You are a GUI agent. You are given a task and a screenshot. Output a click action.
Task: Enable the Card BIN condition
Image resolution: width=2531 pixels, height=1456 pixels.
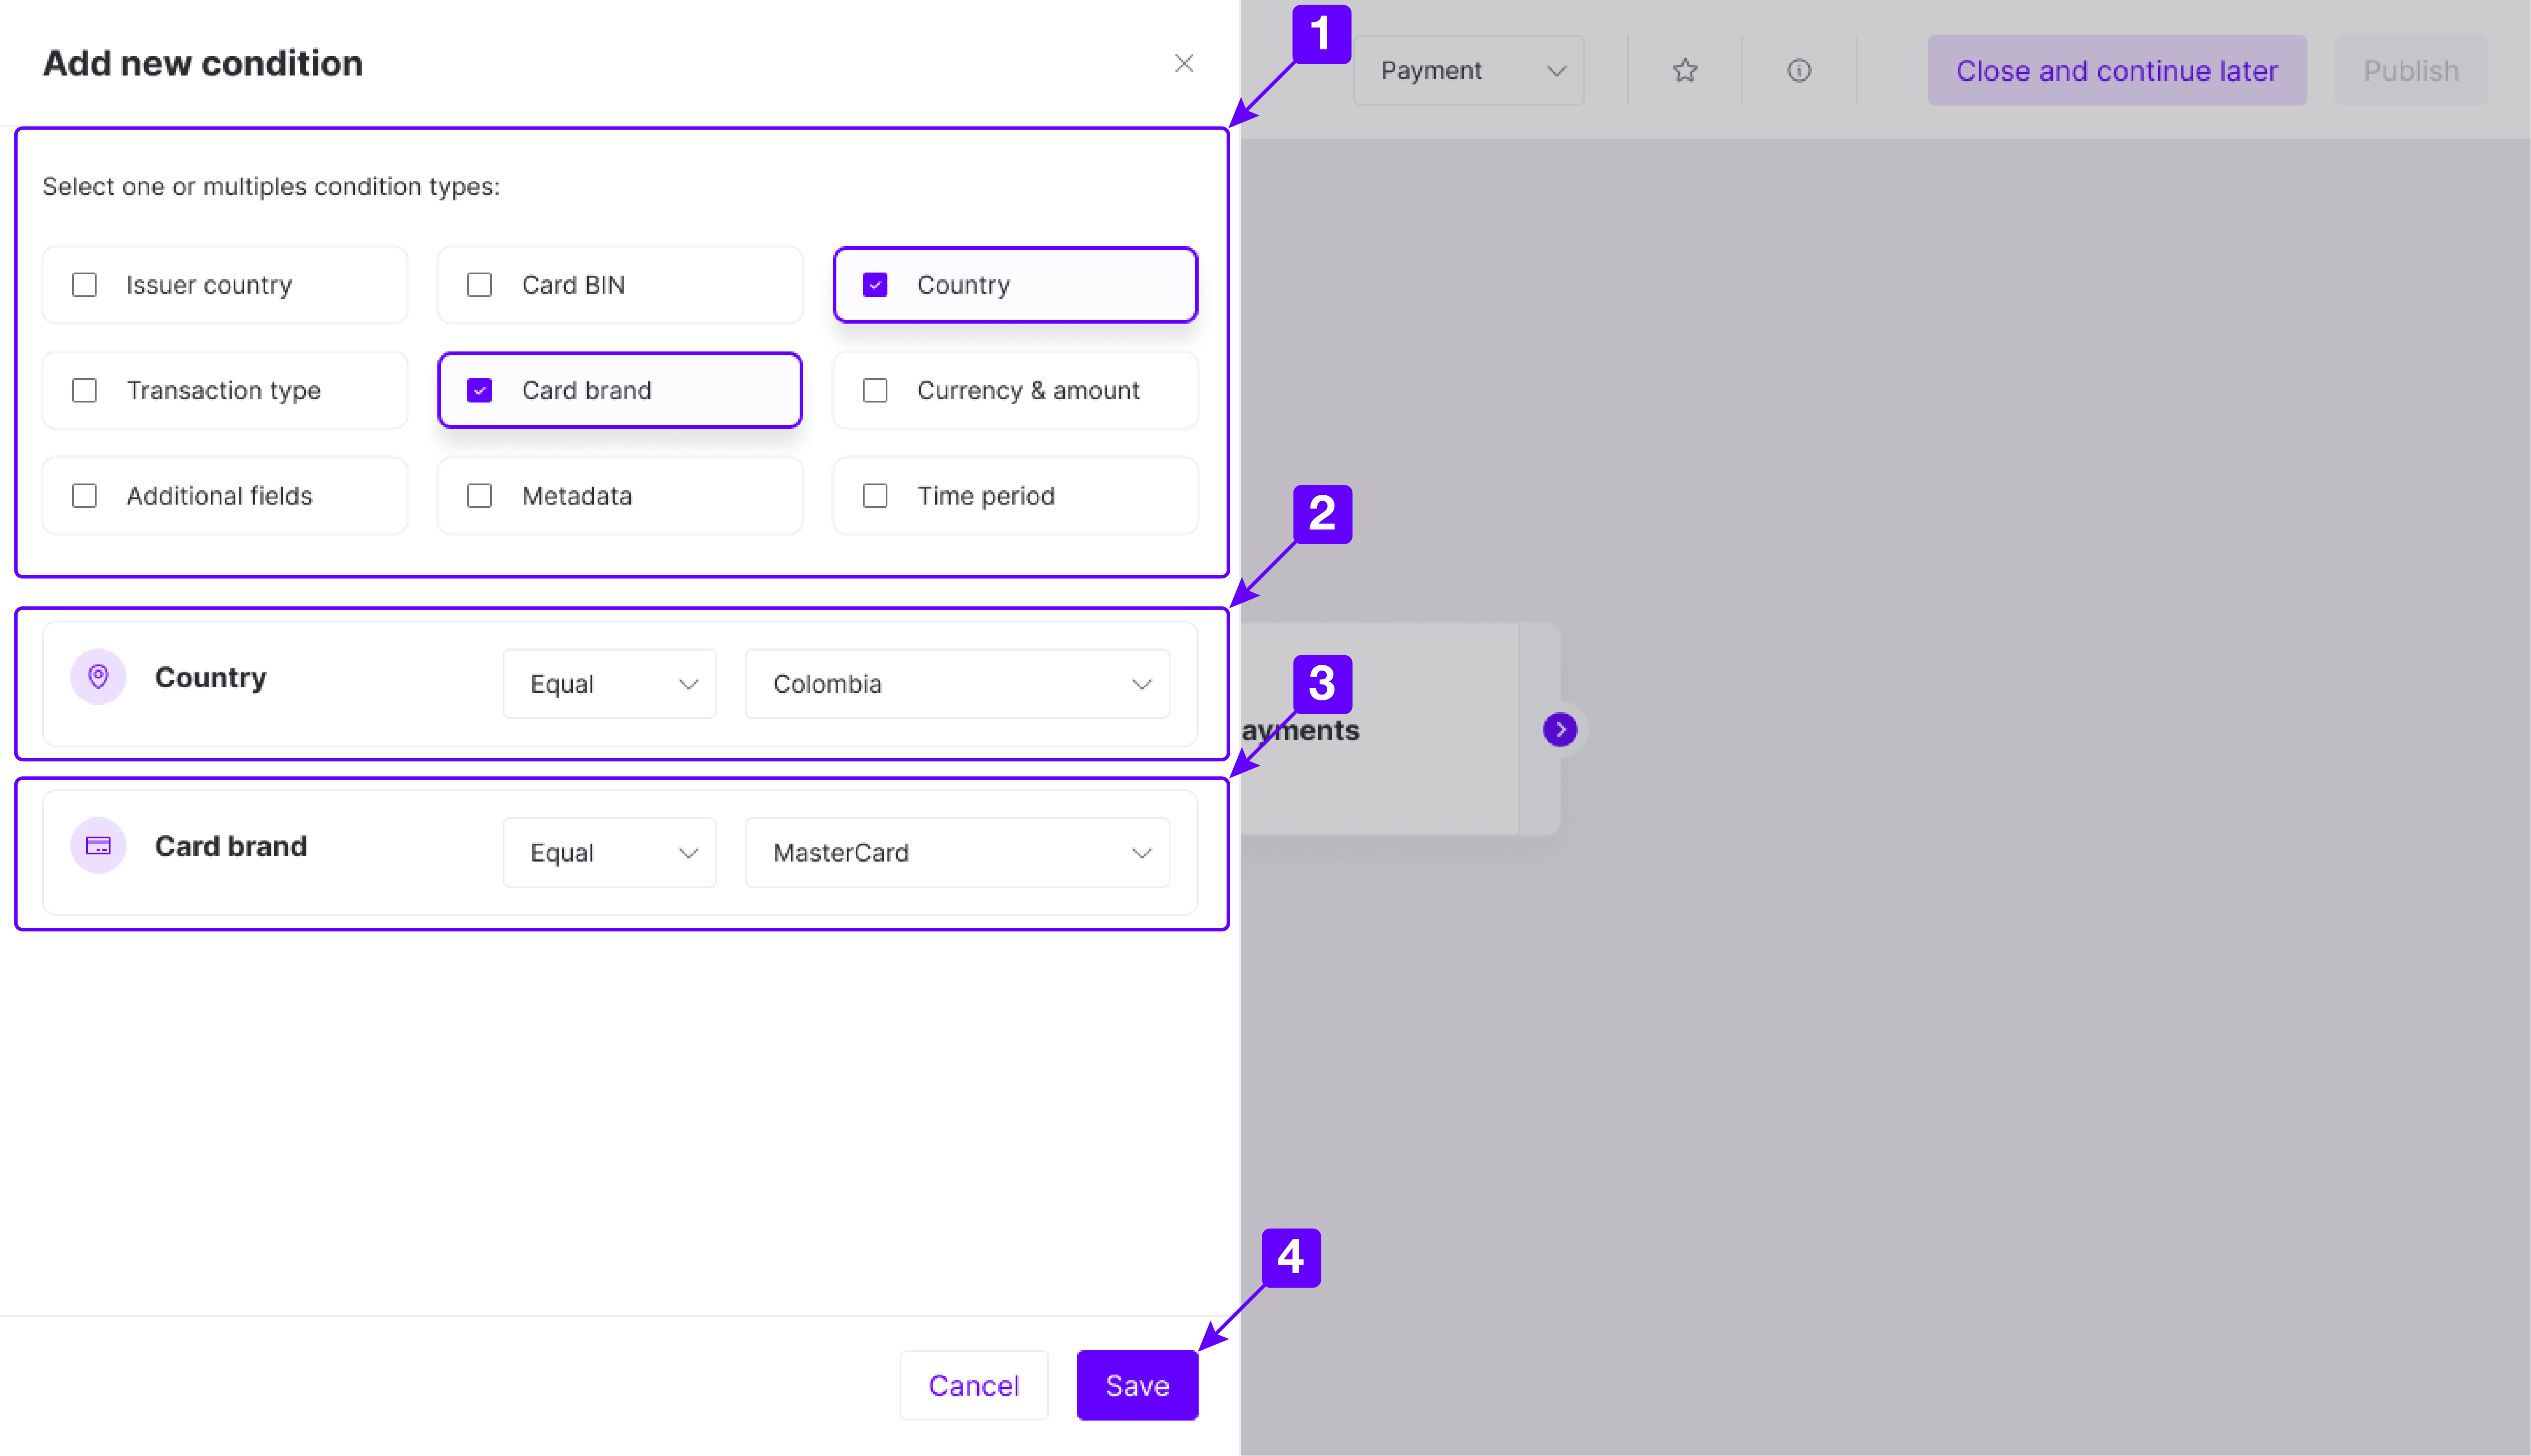pyautogui.click(x=480, y=285)
